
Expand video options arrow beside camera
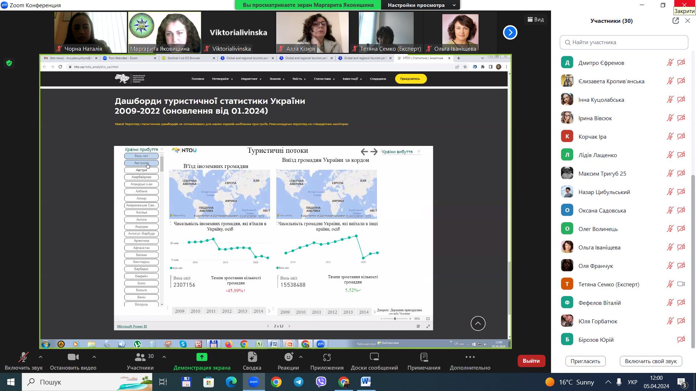pos(94,357)
